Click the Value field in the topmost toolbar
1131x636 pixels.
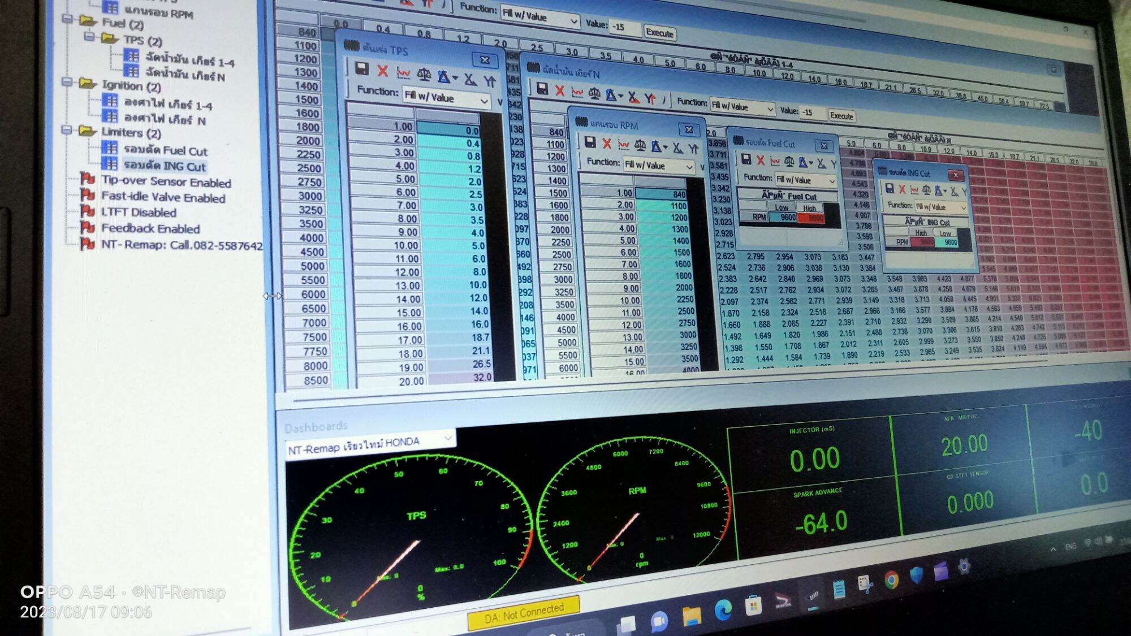tap(625, 27)
